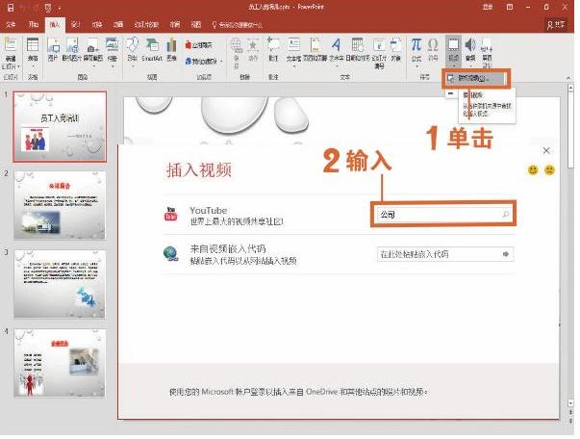This screenshot has width=580, height=439.
Task: Open the Animations (动画) ribbon tab
Action: (118, 24)
